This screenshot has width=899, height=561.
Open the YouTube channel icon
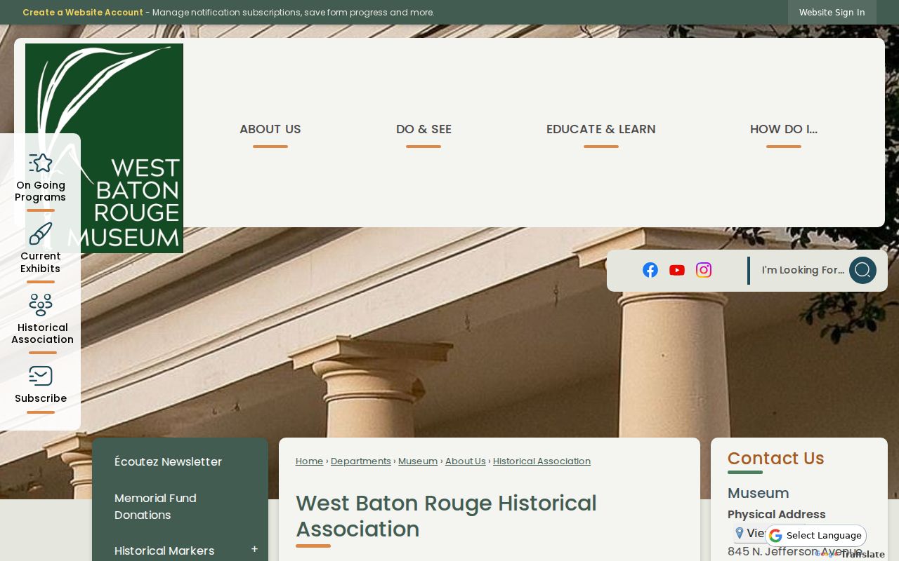coord(677,270)
